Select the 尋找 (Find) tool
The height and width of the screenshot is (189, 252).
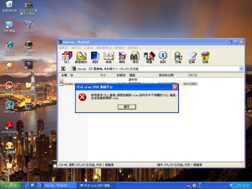(135, 57)
